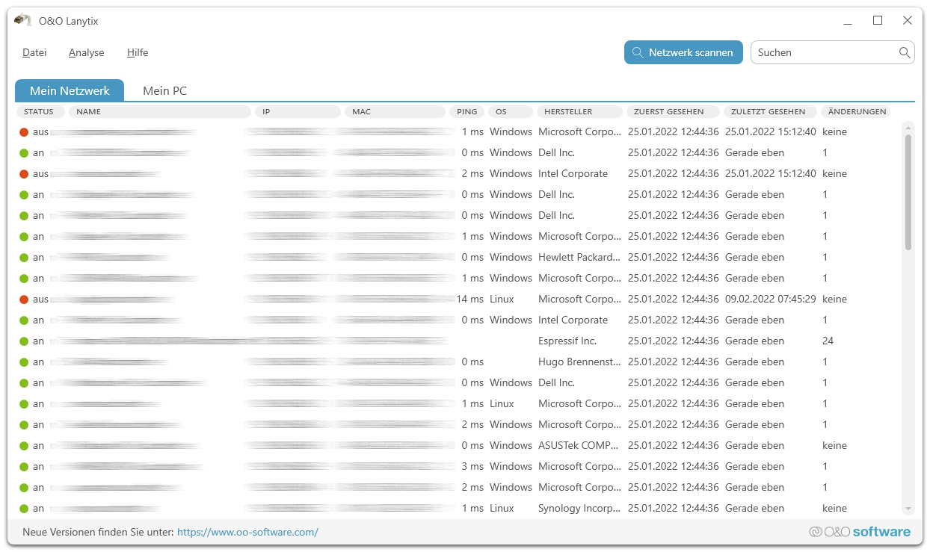Click the scroll-up arrow of the device list
The image size is (930, 552).
coord(908,127)
